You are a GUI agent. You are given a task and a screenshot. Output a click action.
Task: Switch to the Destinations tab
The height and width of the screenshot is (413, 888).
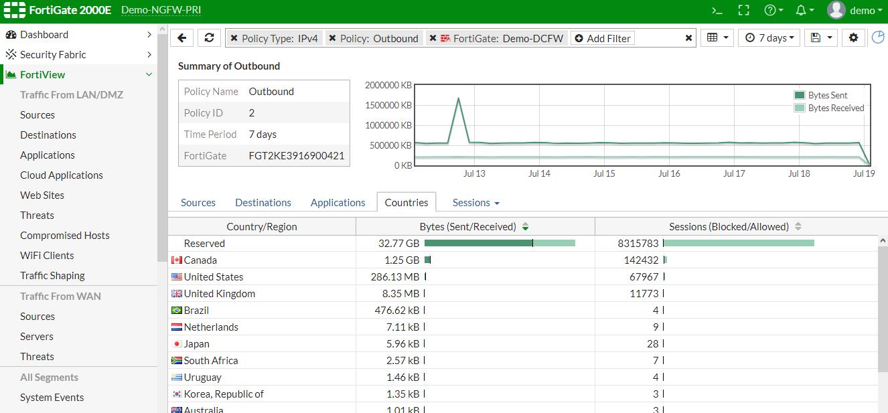click(263, 203)
